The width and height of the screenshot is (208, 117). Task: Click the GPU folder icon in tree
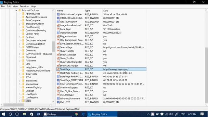tap(23, 64)
